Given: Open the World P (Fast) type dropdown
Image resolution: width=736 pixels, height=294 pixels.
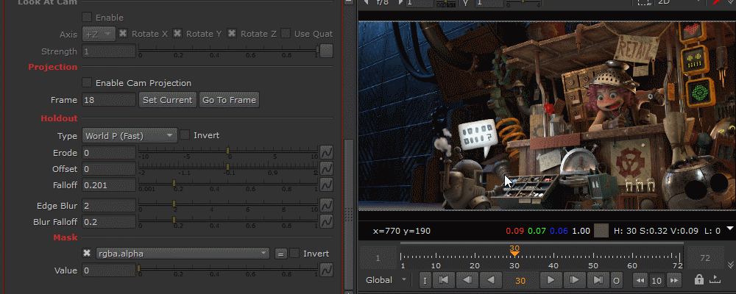Looking at the screenshot, I should [x=130, y=135].
